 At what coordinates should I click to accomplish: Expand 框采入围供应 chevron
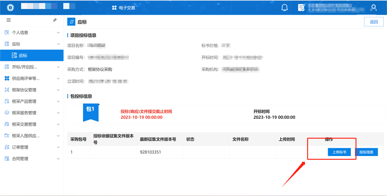pos(58,136)
